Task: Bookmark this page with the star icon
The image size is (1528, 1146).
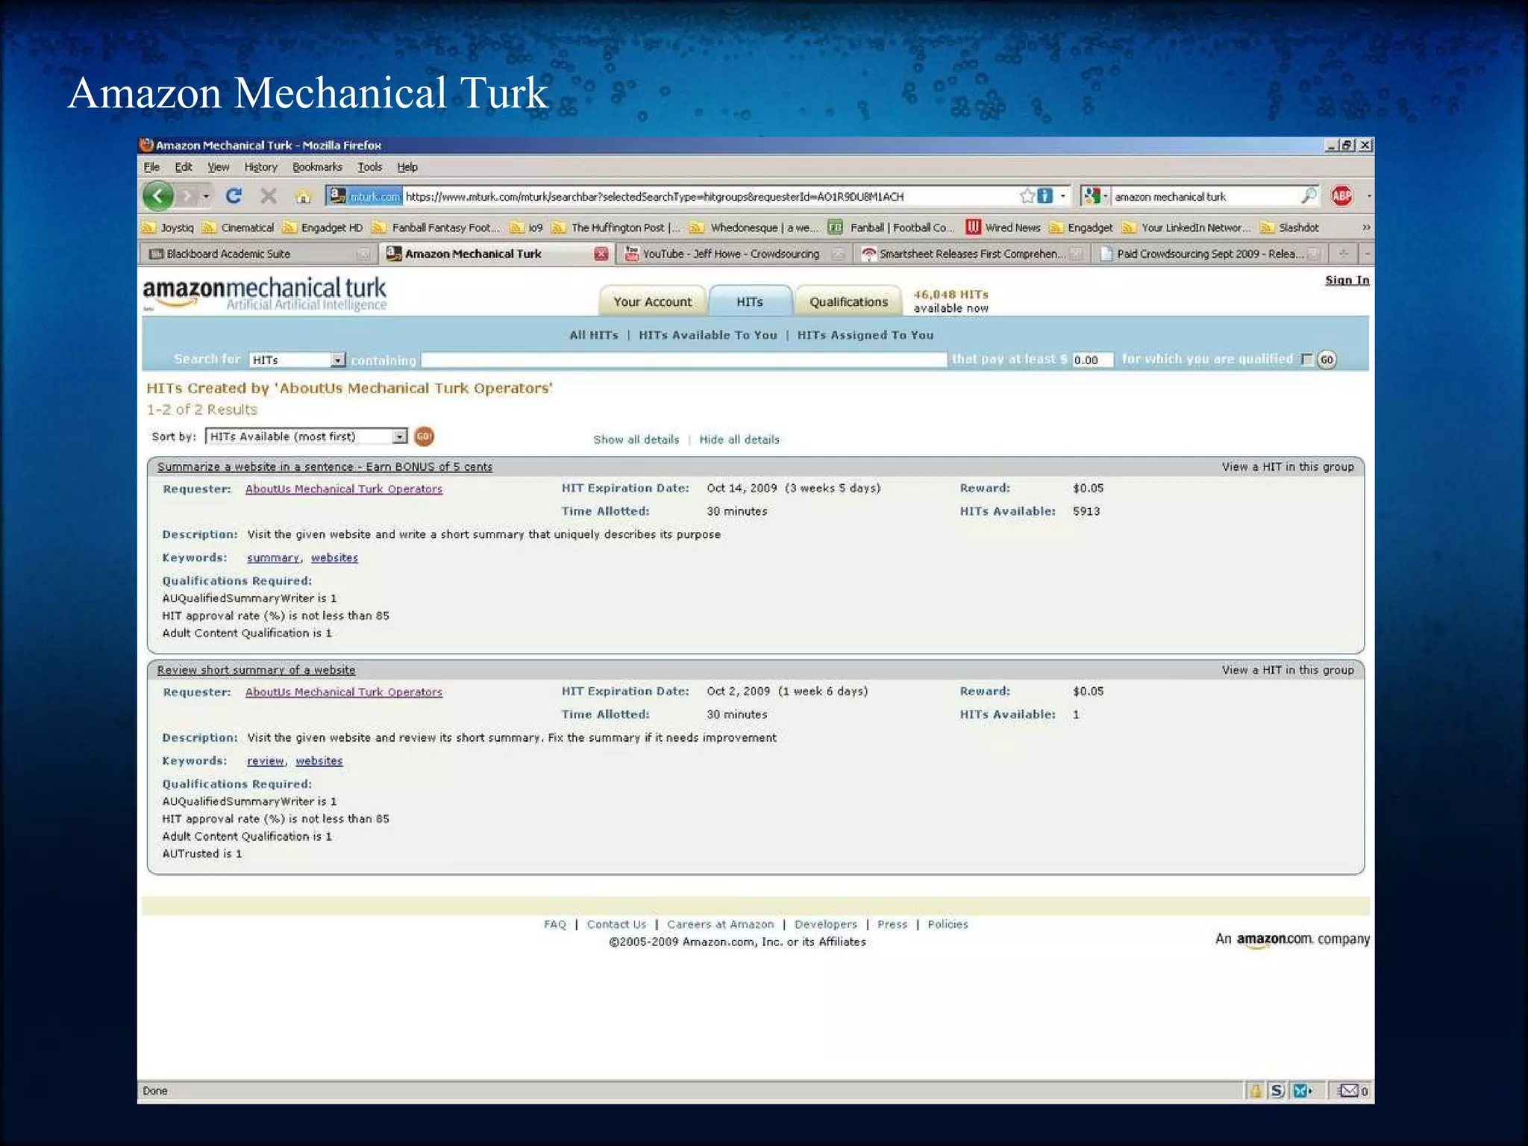Action: tap(1027, 195)
